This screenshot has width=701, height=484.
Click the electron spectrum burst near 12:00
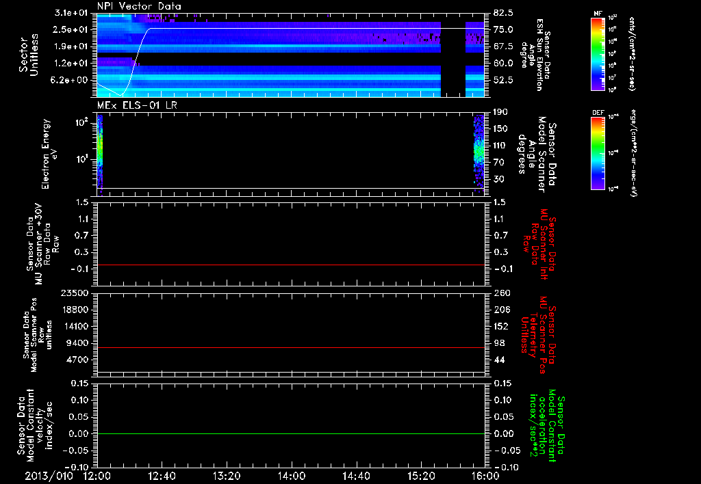pyautogui.click(x=100, y=154)
